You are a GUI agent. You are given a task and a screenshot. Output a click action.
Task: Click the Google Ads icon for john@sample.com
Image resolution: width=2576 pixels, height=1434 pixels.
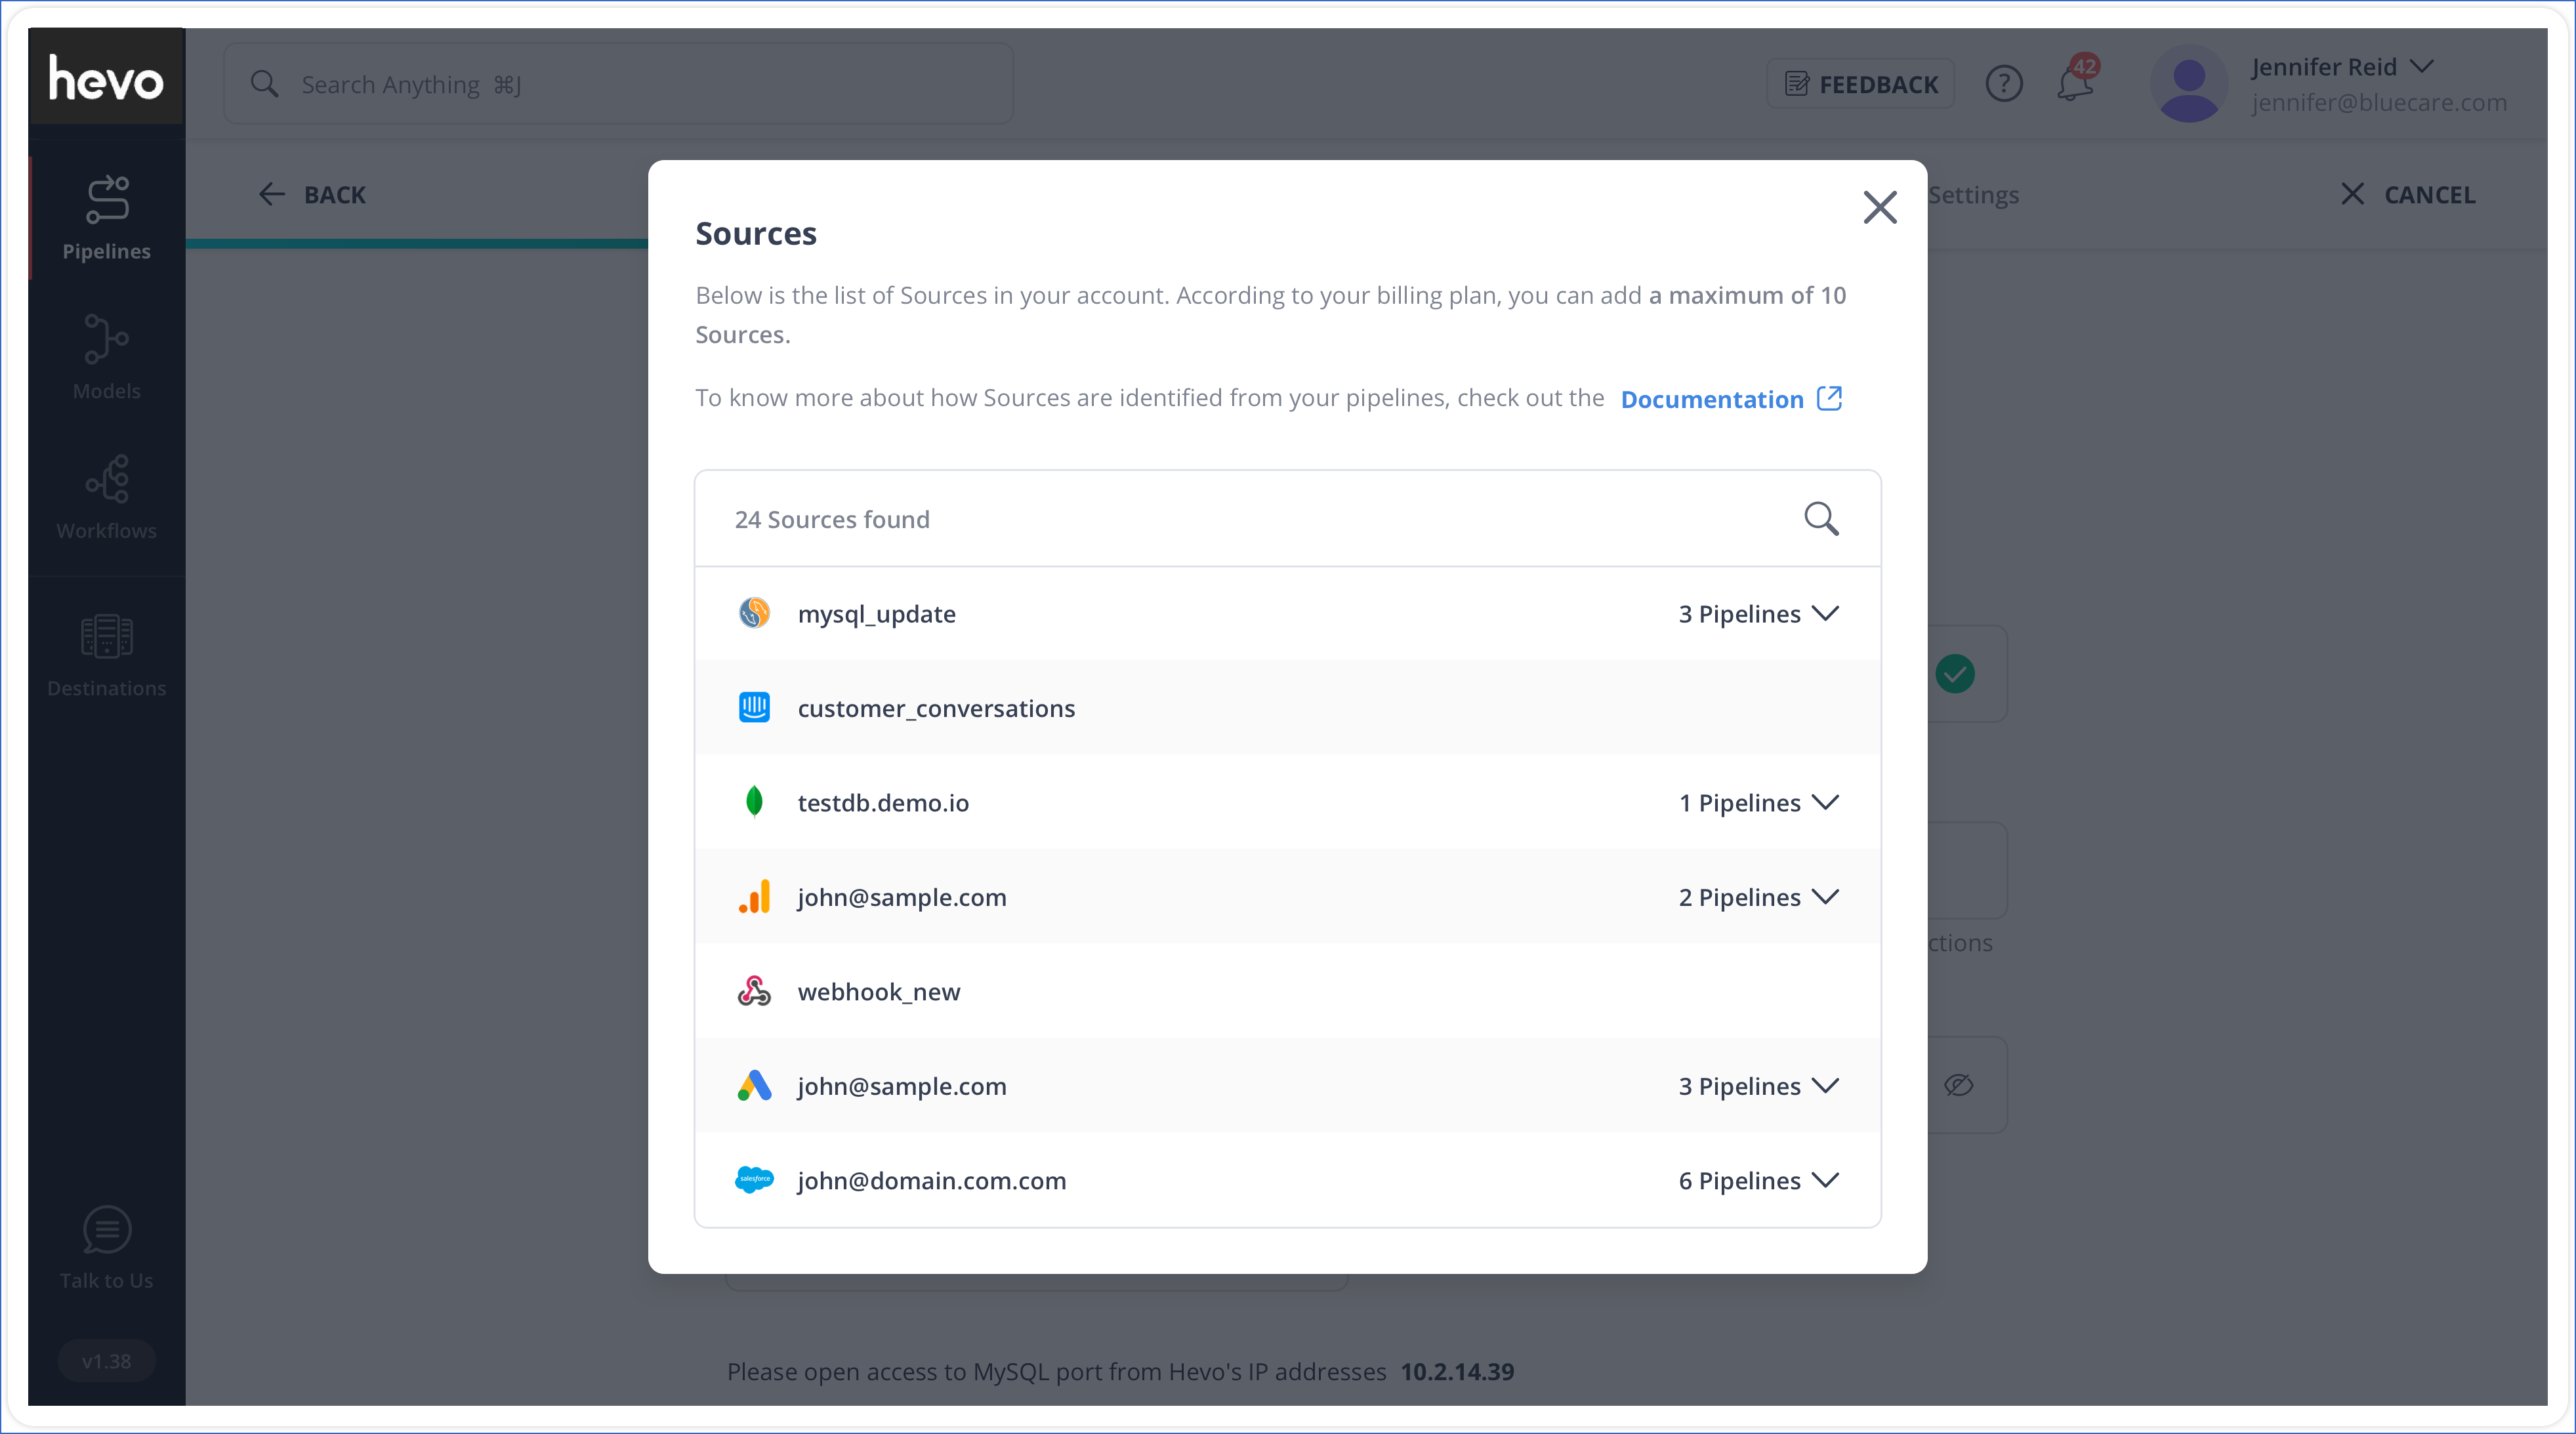point(754,1086)
